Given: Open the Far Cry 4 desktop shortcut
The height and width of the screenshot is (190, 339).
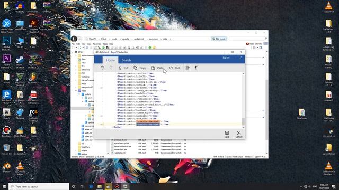Looking at the screenshot, I should pos(33,116).
